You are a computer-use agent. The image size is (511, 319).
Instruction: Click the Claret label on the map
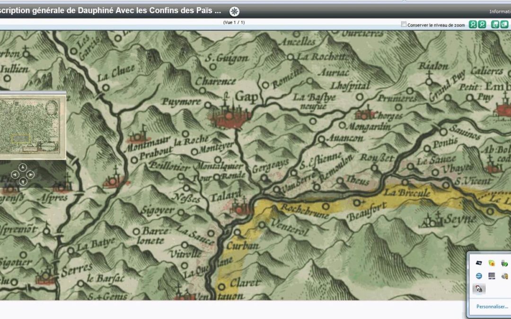(x=245, y=283)
